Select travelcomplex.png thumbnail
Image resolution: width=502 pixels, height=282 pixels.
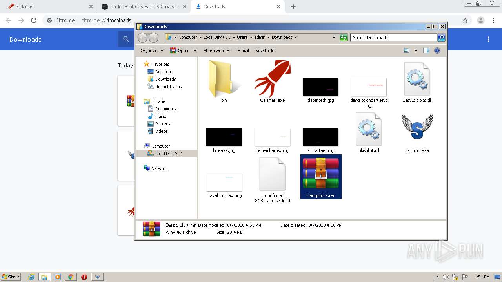(x=224, y=182)
